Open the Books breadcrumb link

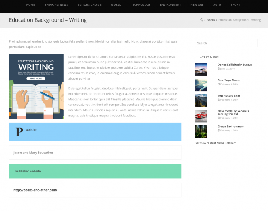(x=211, y=20)
